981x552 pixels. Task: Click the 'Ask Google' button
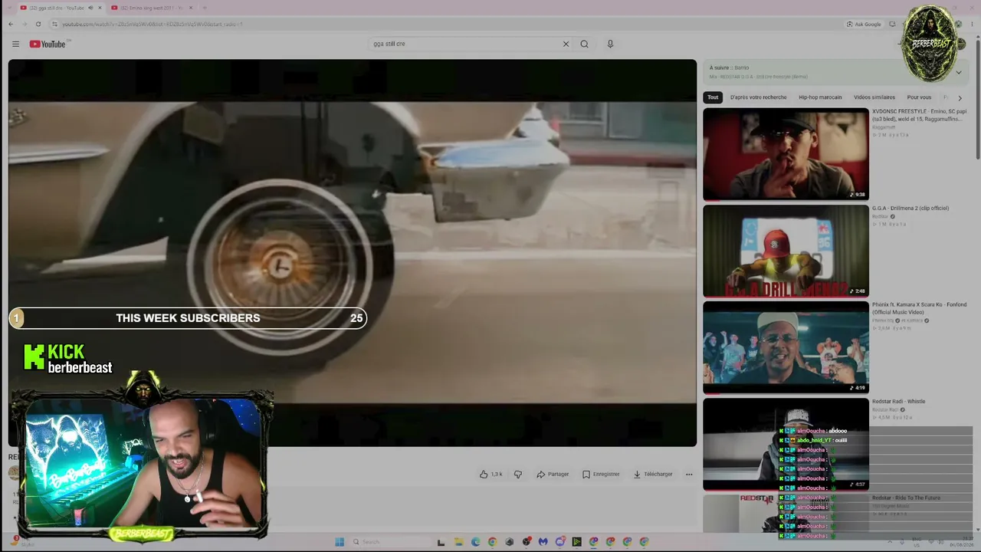coord(864,24)
